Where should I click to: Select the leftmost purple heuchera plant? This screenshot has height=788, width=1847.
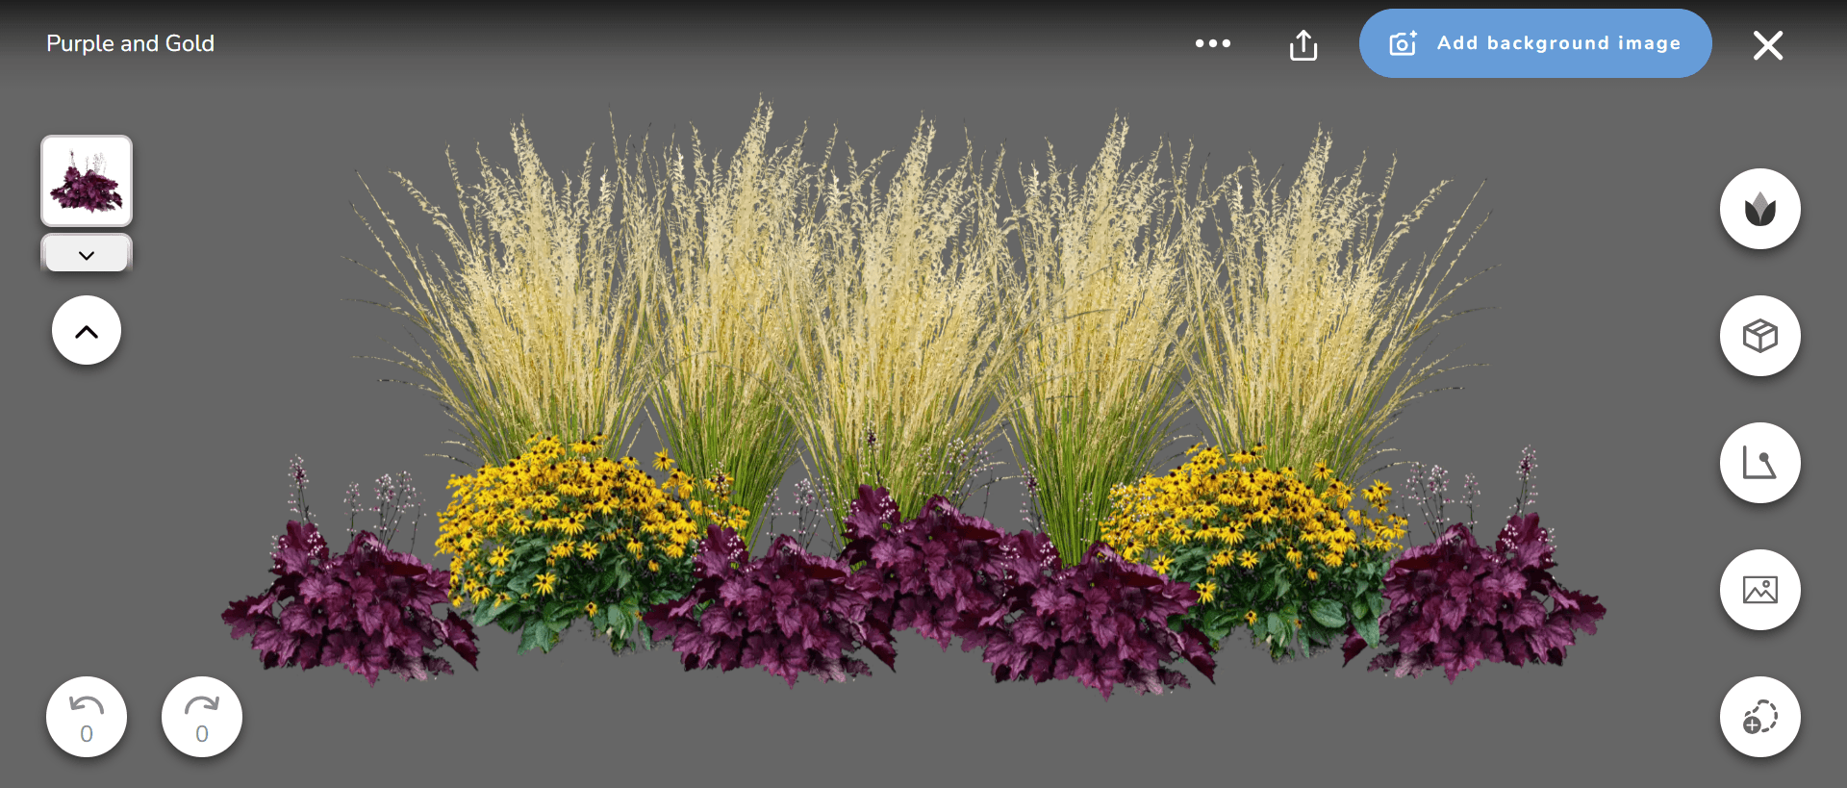click(x=346, y=606)
